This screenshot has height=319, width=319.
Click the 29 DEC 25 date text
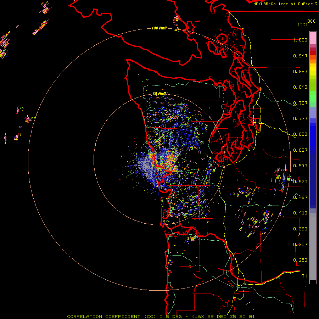point(221,317)
